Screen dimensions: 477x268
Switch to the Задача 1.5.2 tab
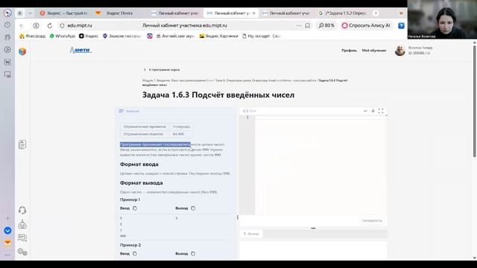(343, 13)
